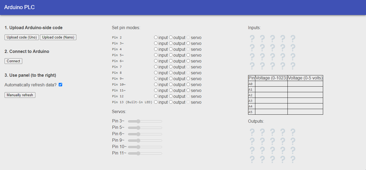Click the Pin 9~ servo slider
366x170 pixels.
click(145, 141)
